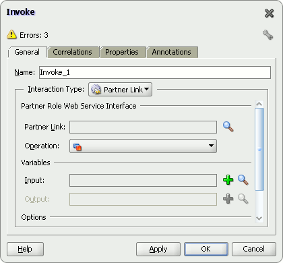Click the vertical scrollbar thumb
The width and height of the screenshot is (283, 263).
click(259, 149)
